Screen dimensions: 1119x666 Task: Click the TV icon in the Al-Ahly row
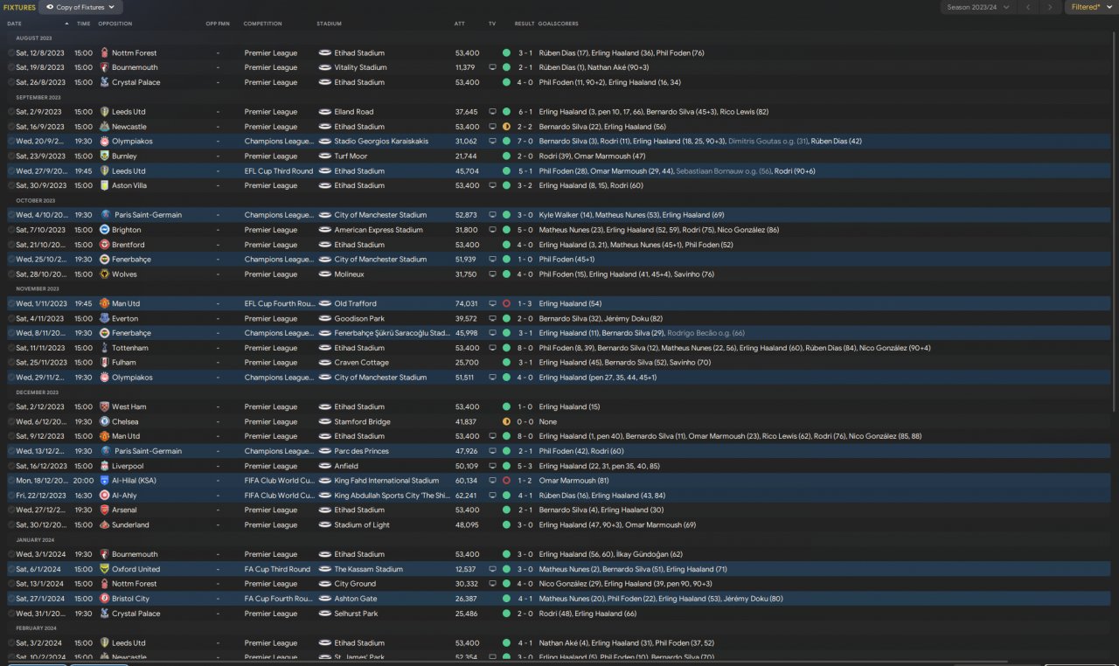tap(492, 496)
